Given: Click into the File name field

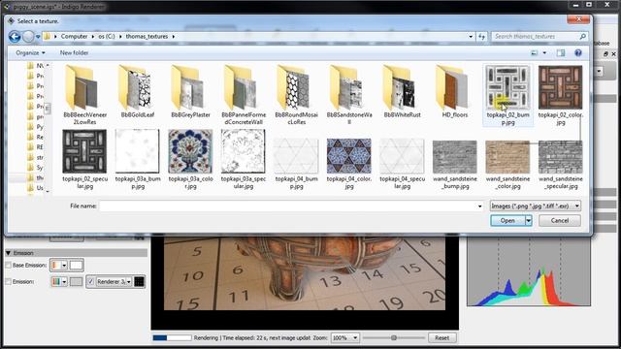Looking at the screenshot, I should (288, 206).
